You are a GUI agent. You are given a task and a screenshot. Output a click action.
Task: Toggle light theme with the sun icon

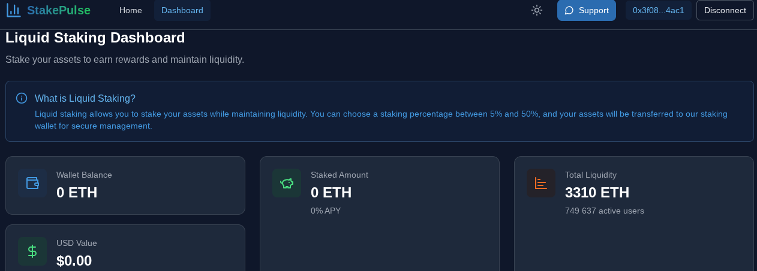pos(537,10)
